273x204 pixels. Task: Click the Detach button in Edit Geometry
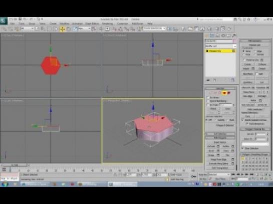(x=261, y=69)
